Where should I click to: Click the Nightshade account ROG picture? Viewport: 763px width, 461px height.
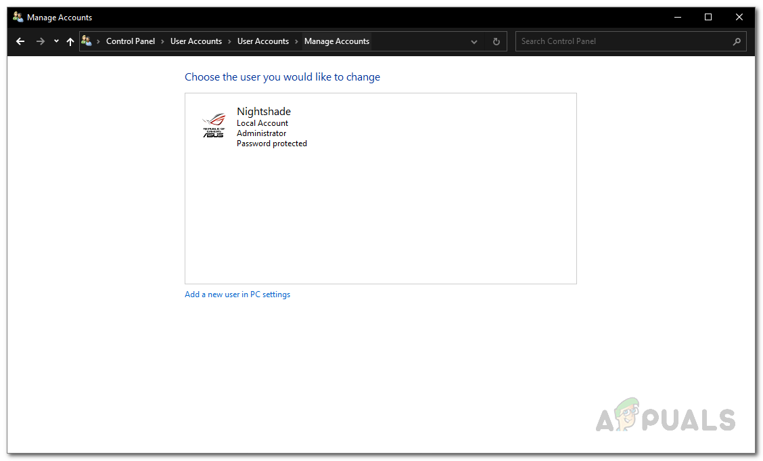click(213, 126)
